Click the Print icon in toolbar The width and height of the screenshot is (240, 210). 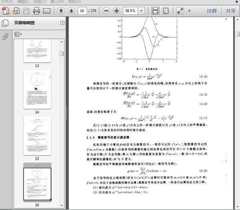[36, 10]
